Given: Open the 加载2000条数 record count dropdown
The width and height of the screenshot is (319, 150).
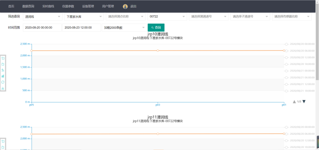Looking at the screenshot, I should [x=124, y=28].
